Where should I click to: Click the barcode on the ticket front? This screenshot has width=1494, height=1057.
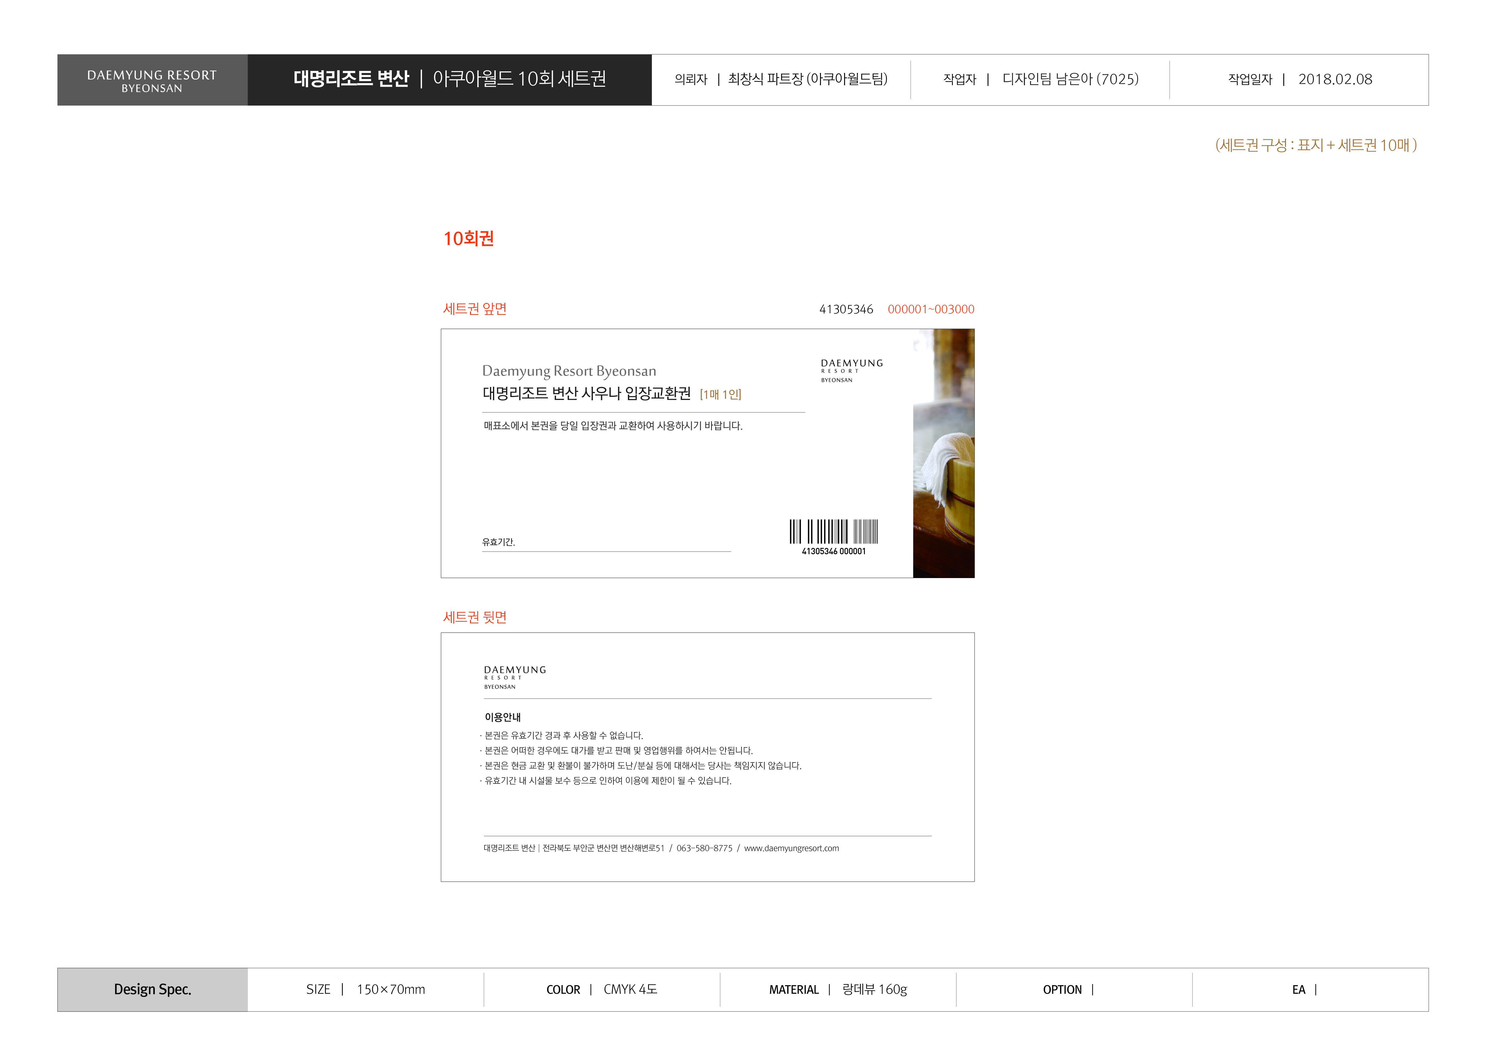pyautogui.click(x=834, y=531)
